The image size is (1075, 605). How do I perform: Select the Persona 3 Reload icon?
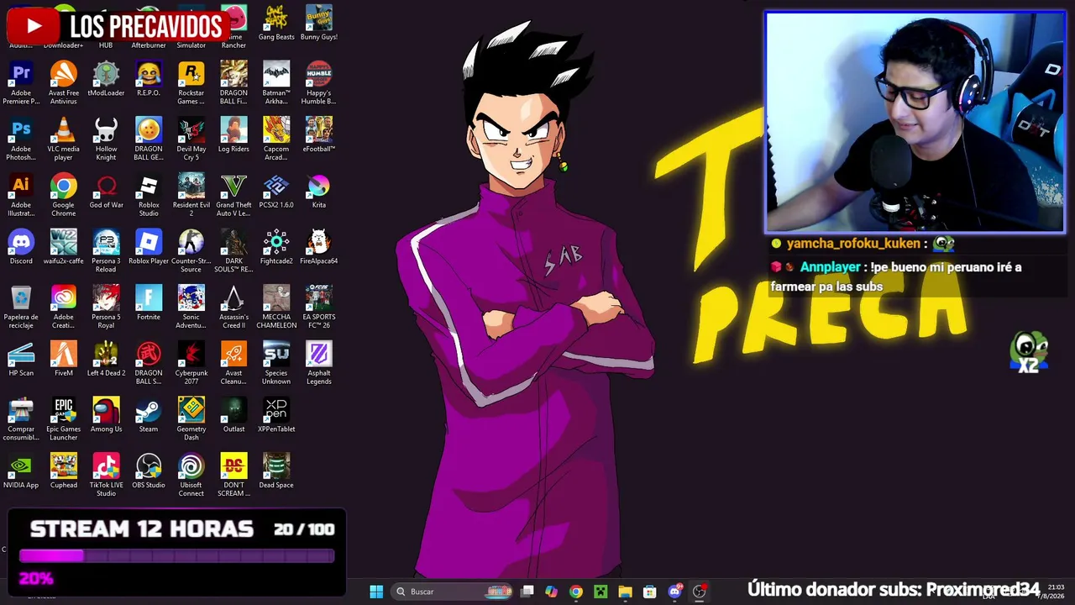[x=106, y=252]
